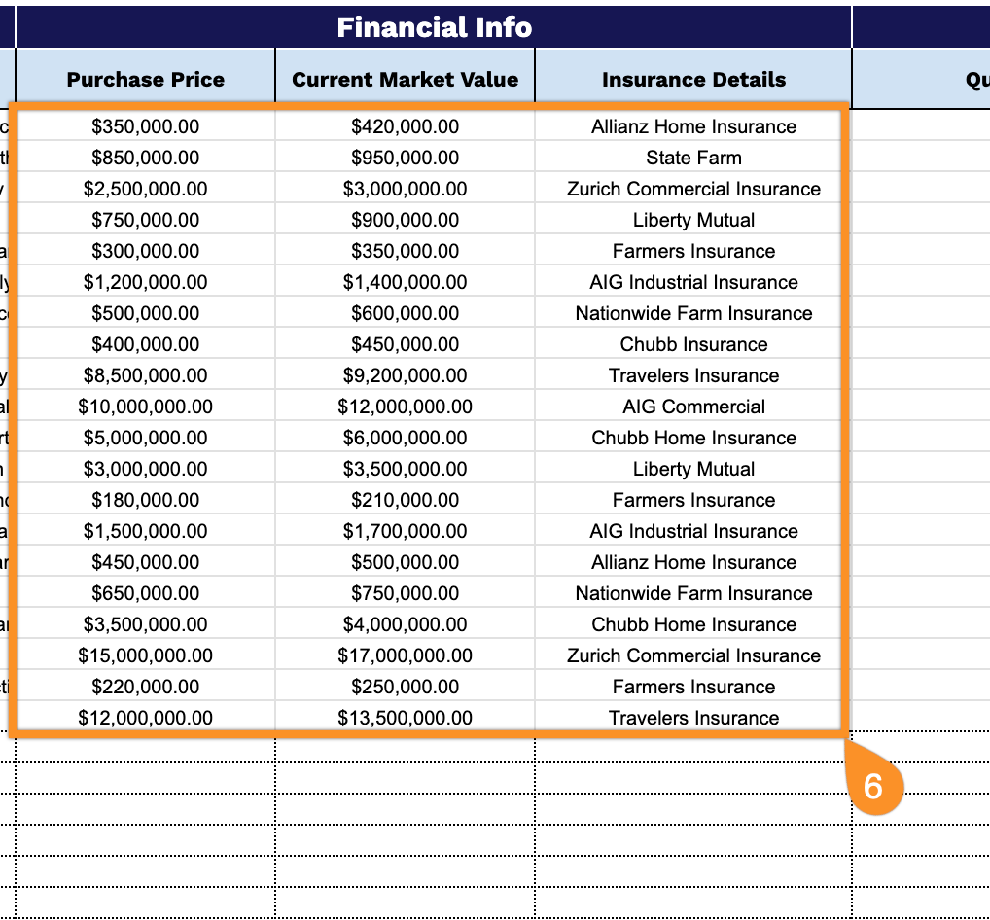Select the $10,000,000.00 purchase price cell
Viewport: 990px width, 920px height.
(146, 407)
